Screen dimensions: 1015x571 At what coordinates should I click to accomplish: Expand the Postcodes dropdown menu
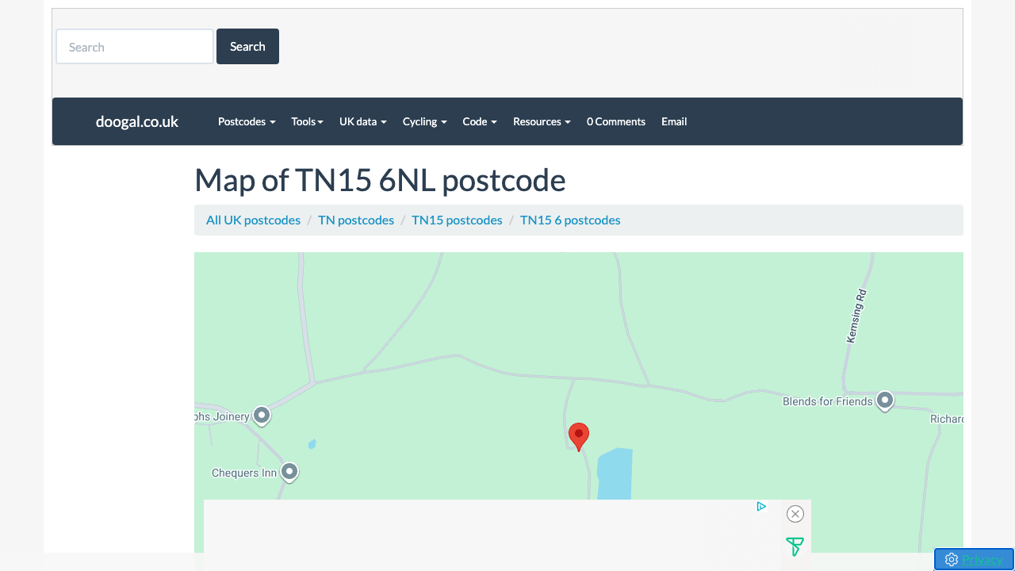point(247,121)
